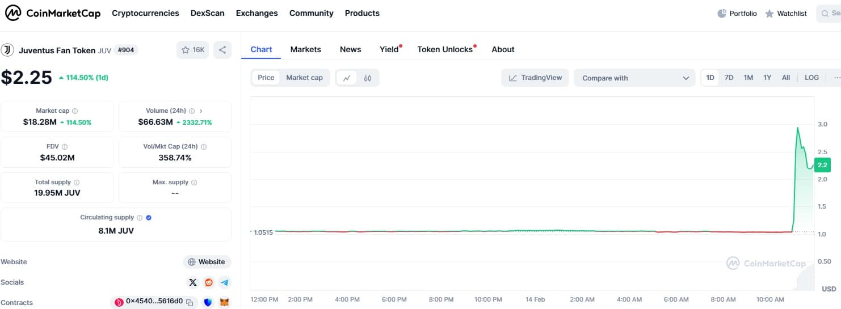This screenshot has width=841, height=309.
Task: Click Vol/Mkt Cap (24h) info icon
Action: (x=204, y=146)
